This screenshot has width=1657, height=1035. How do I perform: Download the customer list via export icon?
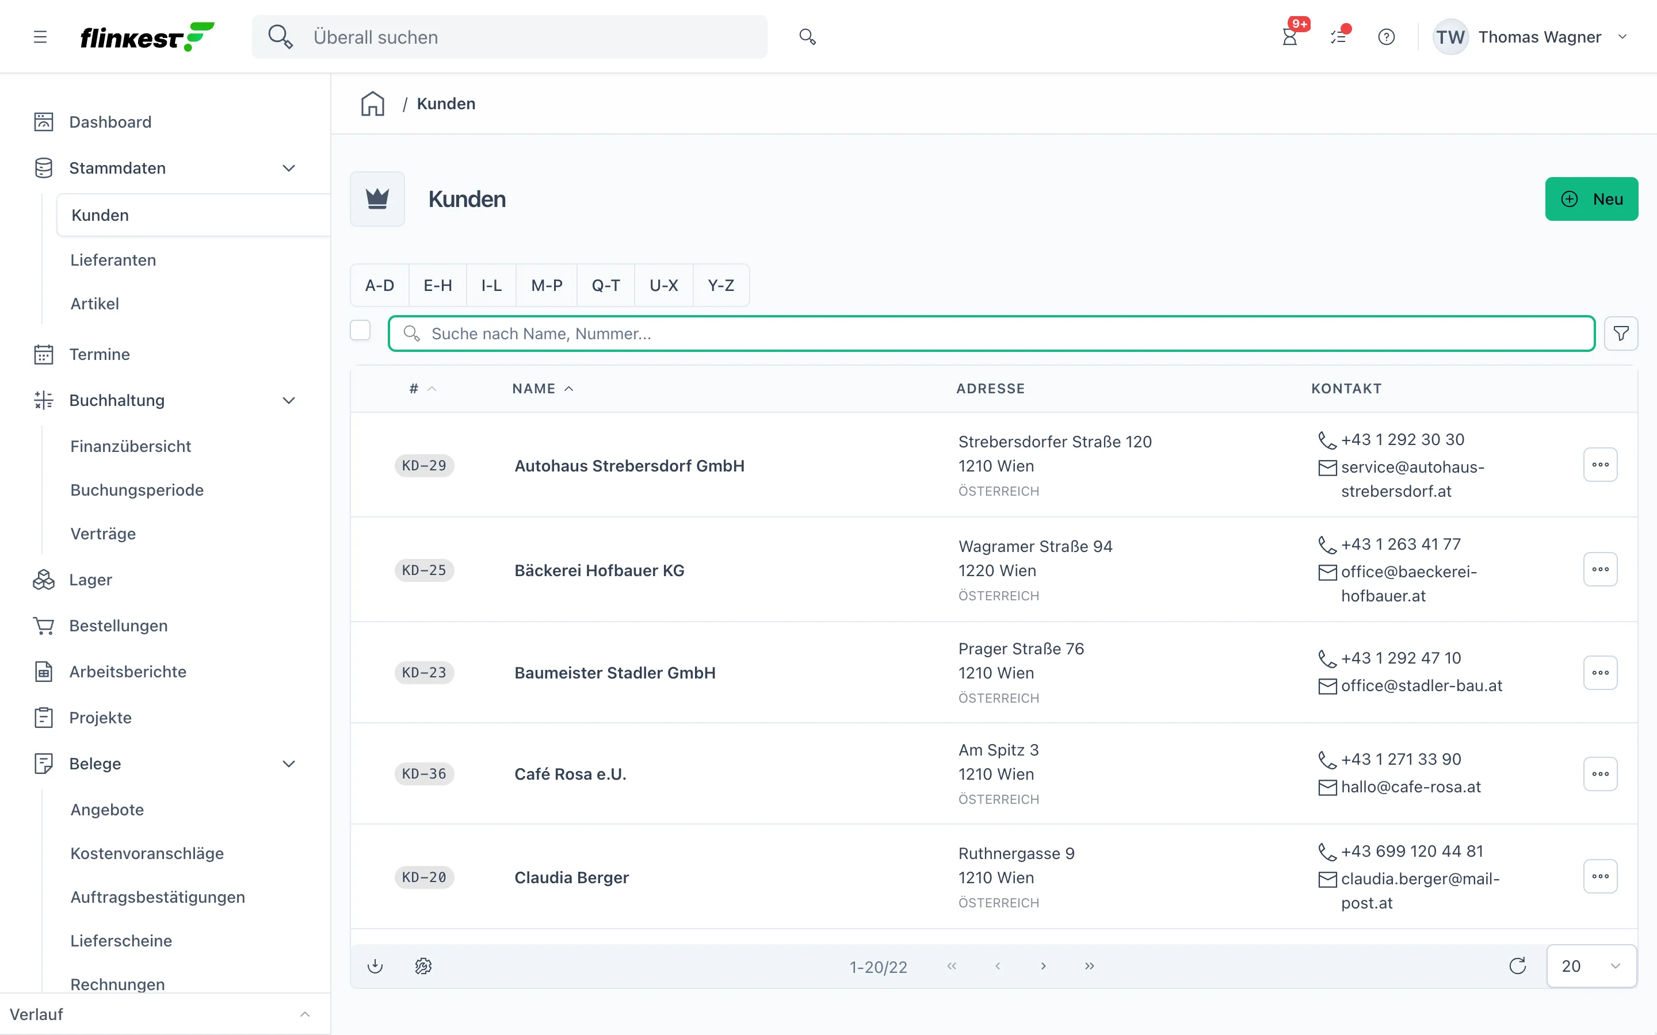click(x=375, y=966)
